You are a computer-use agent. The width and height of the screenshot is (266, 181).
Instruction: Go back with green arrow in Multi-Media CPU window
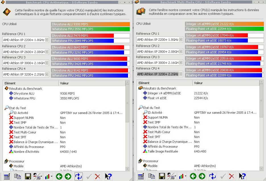pos(193,176)
